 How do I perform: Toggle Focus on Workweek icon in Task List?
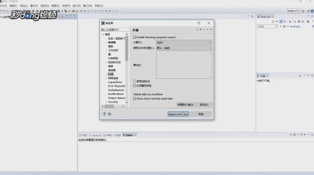click(x=290, y=21)
